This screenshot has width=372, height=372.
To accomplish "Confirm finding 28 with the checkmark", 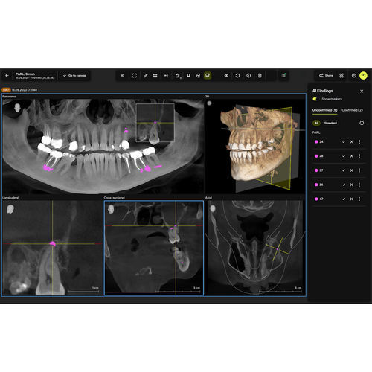I will [344, 156].
